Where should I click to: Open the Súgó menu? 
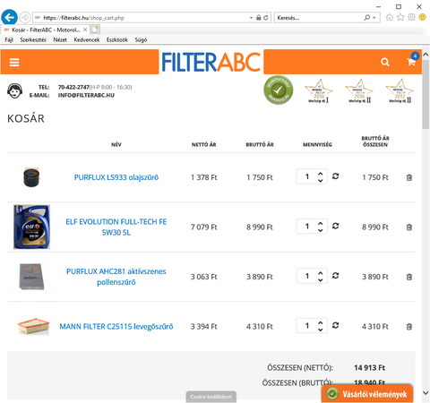[141, 39]
